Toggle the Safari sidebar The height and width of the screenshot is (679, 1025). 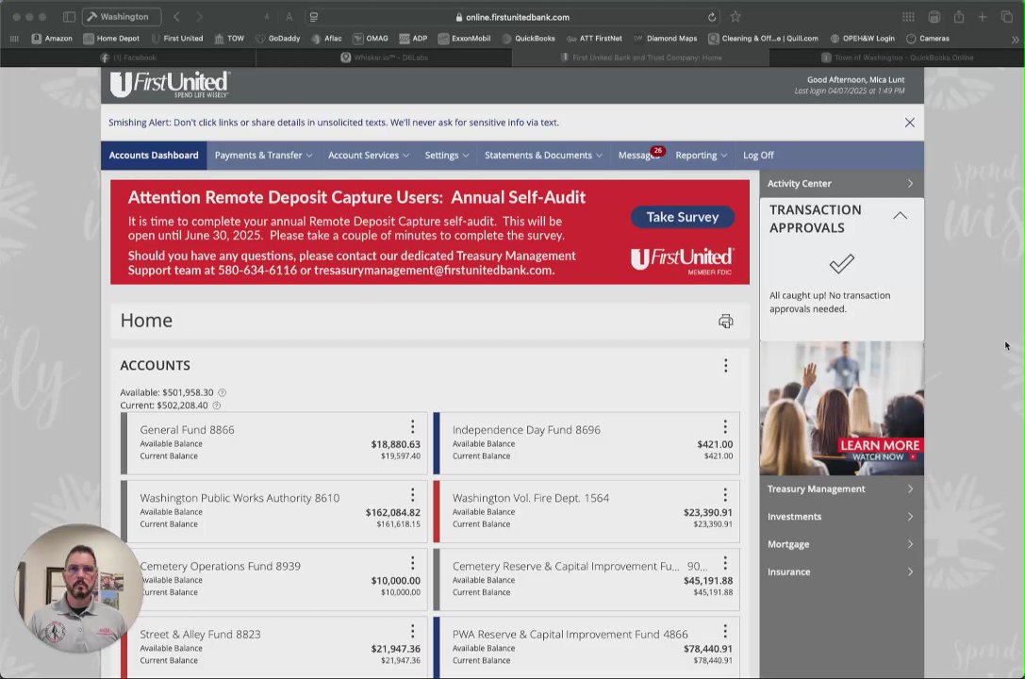click(x=69, y=17)
